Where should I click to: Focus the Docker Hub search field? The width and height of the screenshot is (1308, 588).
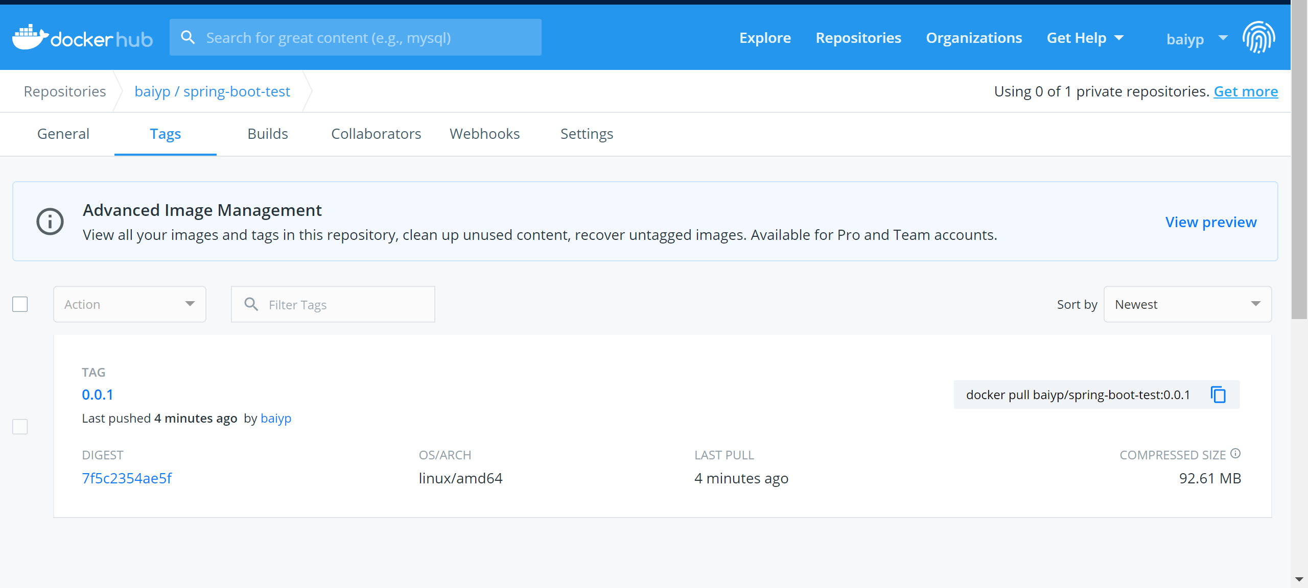point(356,37)
